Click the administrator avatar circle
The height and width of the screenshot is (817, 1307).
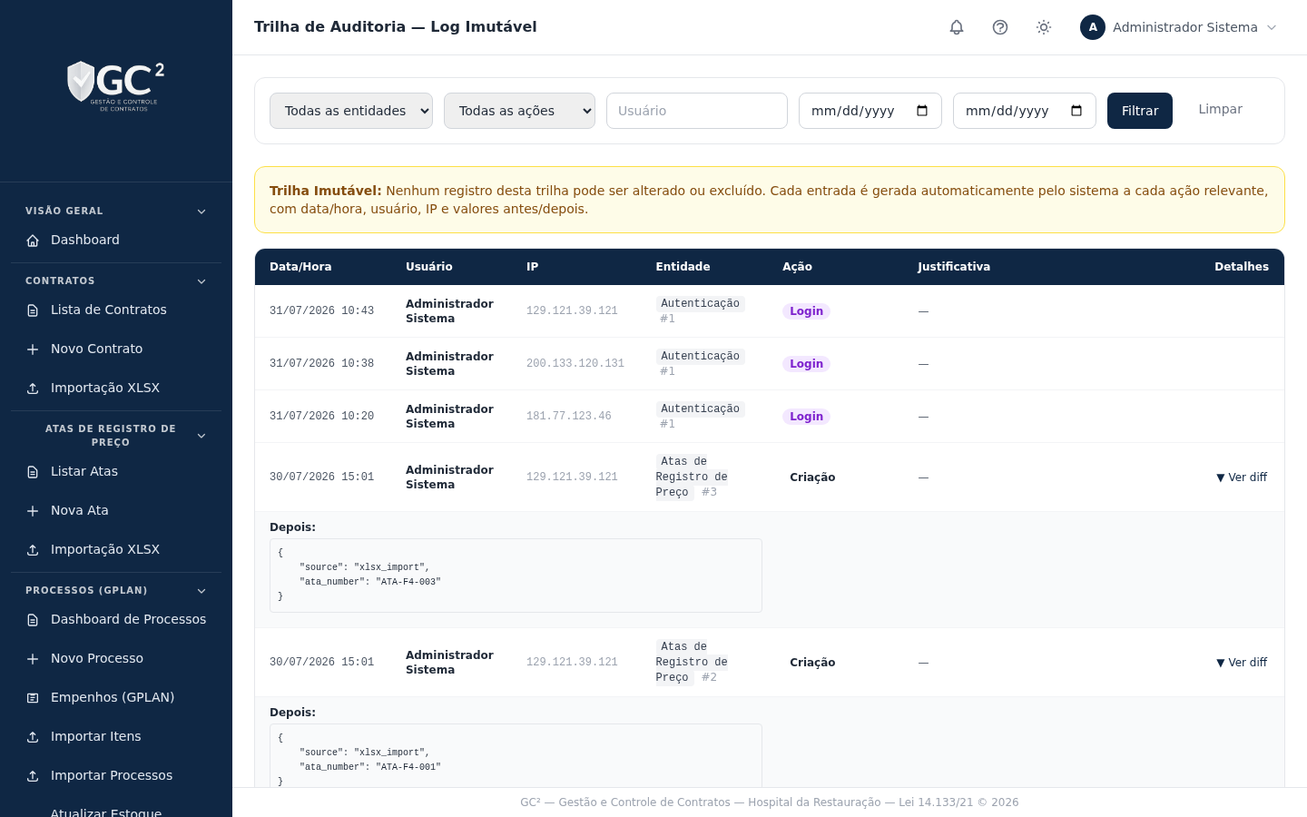1093,27
